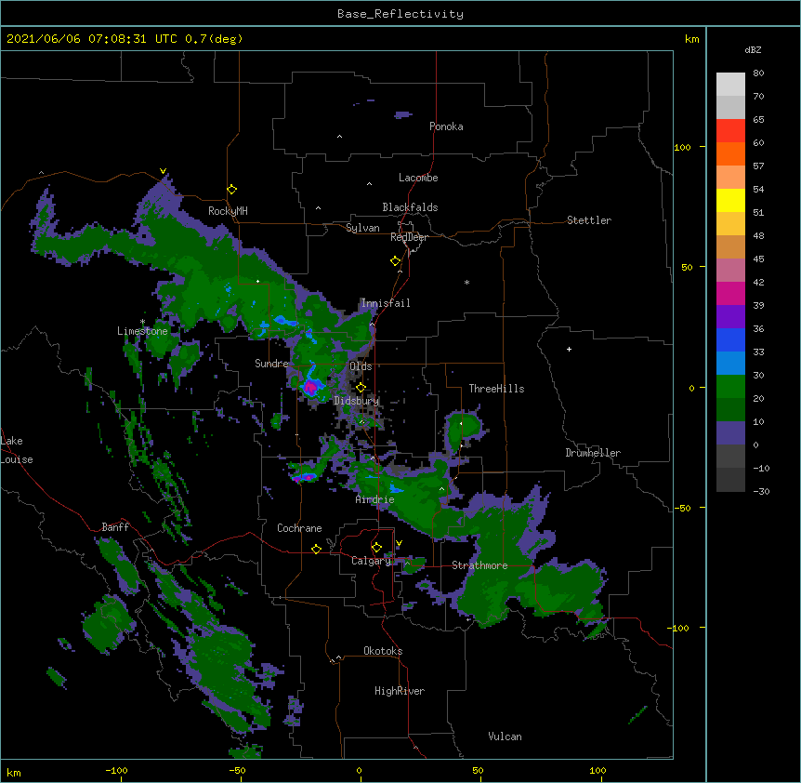The width and height of the screenshot is (801, 783).
Task: Click the Cochrane label
Action: click(299, 528)
